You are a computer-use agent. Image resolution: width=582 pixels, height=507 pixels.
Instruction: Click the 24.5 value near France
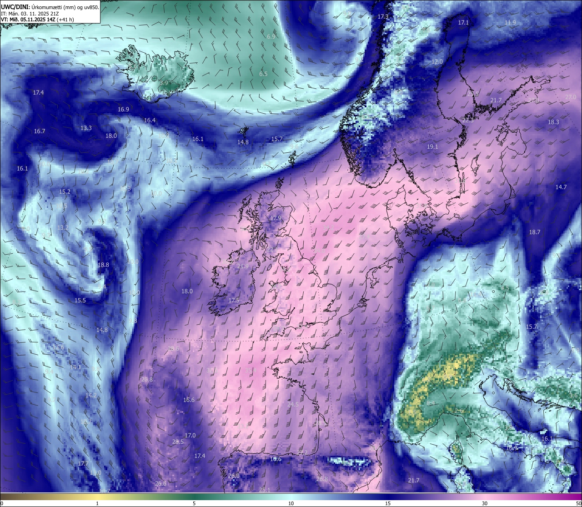(293, 404)
